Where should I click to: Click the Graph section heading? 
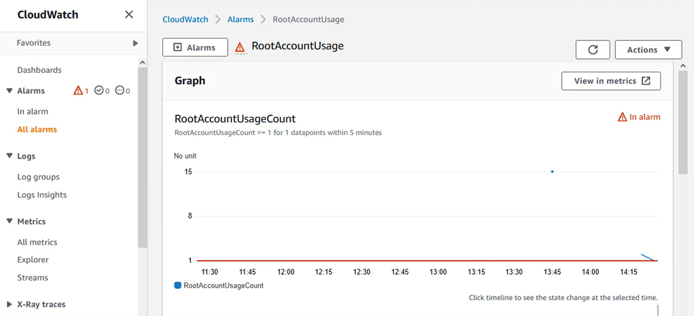pos(190,81)
